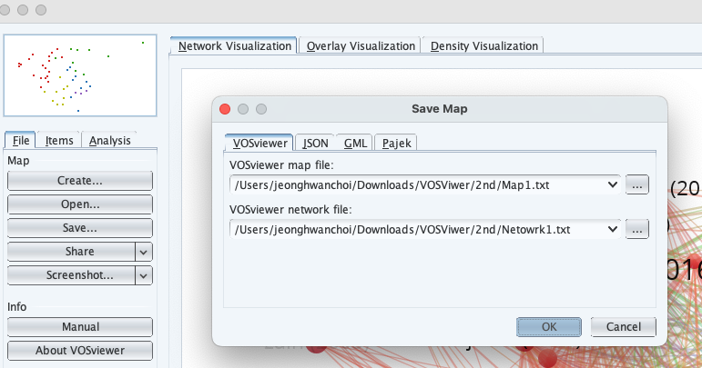Switch to Network Visualization tab
This screenshot has width=702, height=368.
233,45
